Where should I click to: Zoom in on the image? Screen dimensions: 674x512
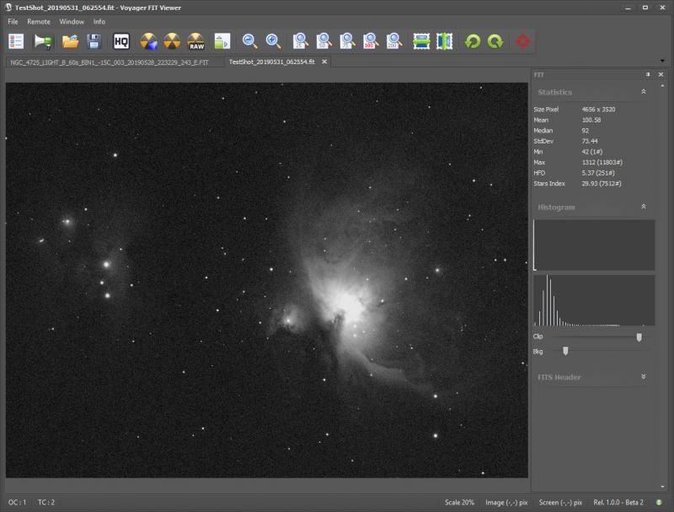(271, 39)
